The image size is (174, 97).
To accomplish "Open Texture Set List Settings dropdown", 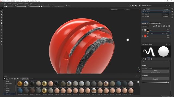I will 167,9.
